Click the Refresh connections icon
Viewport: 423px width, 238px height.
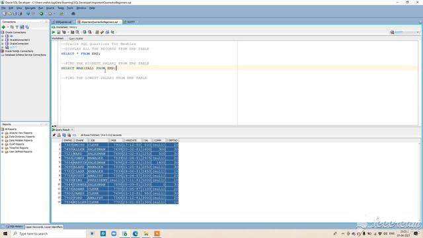[x=12, y=27]
